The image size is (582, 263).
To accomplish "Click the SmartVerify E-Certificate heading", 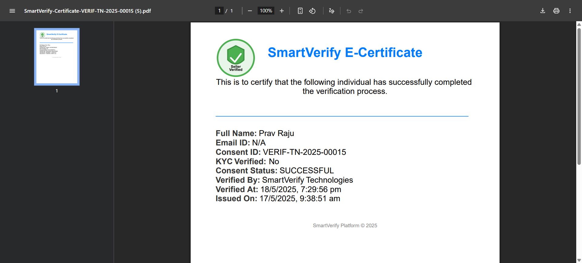I will click(x=345, y=52).
